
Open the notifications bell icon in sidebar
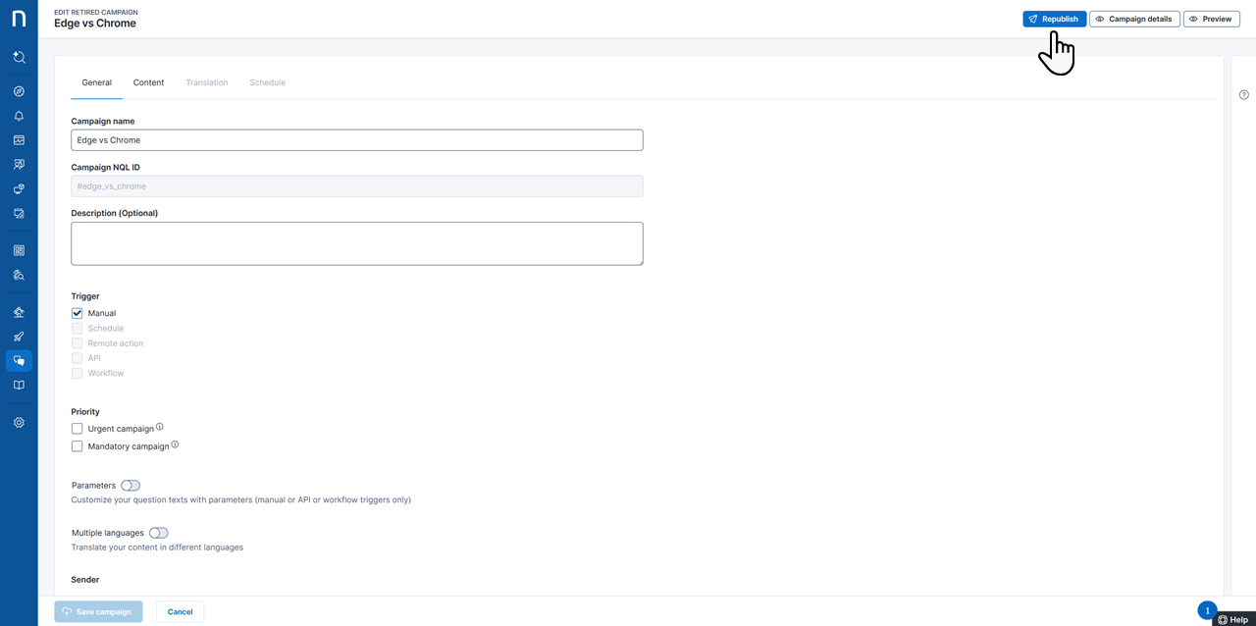tap(19, 115)
